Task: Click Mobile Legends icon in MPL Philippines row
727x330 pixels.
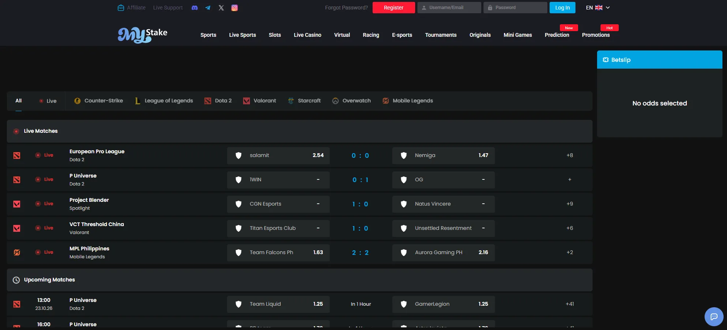Action: click(x=17, y=253)
